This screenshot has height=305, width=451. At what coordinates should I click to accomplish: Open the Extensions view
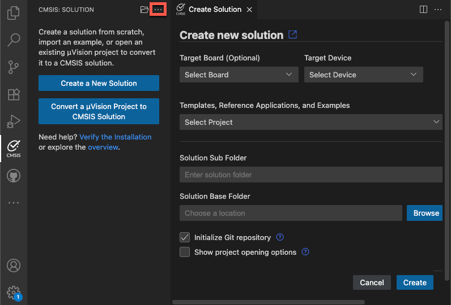tap(14, 94)
